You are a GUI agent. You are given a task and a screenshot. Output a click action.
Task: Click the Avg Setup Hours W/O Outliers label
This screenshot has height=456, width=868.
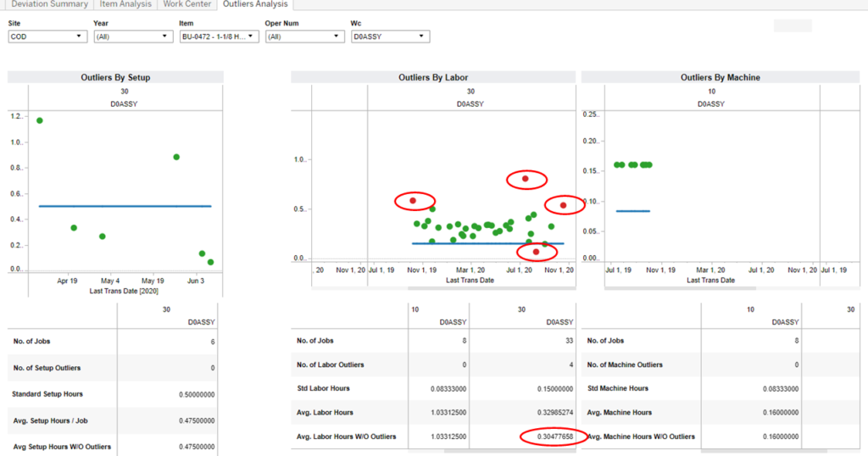[x=61, y=447]
